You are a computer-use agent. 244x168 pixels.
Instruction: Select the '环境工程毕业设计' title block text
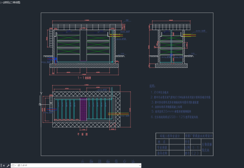170,136
